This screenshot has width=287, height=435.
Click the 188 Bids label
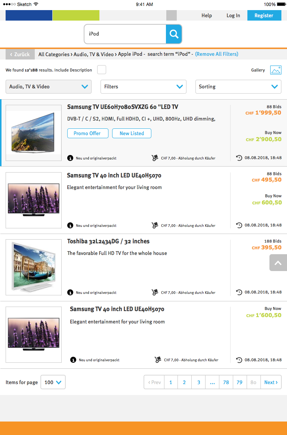[x=273, y=241]
